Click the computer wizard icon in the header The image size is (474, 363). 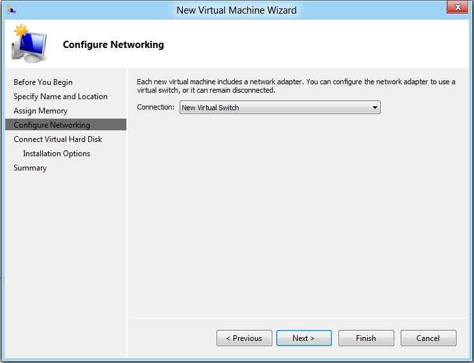click(28, 43)
